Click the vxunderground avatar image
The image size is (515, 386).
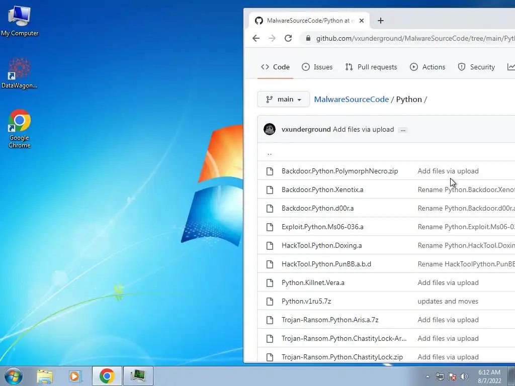click(x=270, y=129)
